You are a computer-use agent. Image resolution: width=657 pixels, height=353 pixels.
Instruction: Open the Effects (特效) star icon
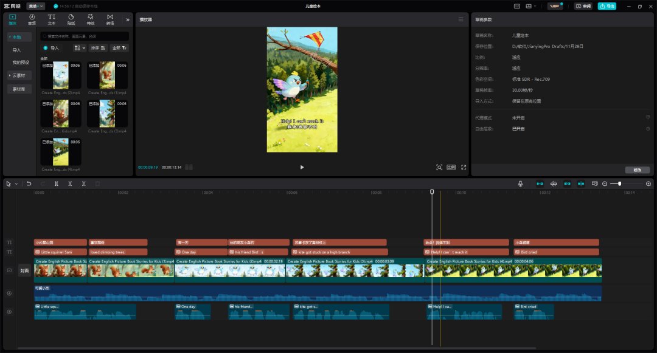(x=91, y=19)
